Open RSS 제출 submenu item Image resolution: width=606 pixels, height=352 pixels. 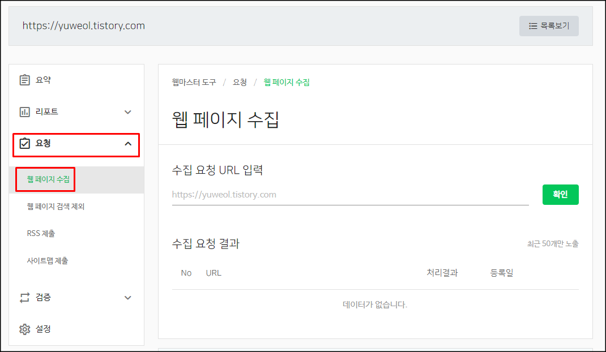point(41,233)
